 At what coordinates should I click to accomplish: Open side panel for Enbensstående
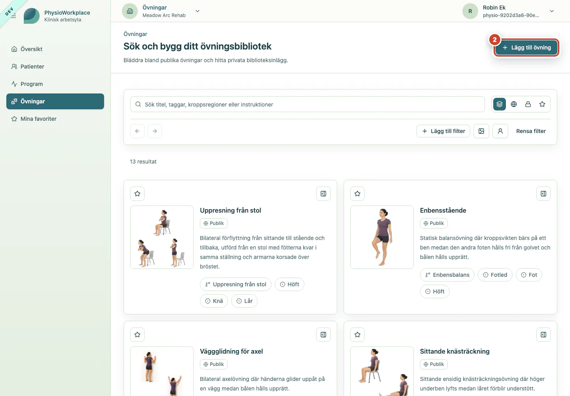coord(543,194)
